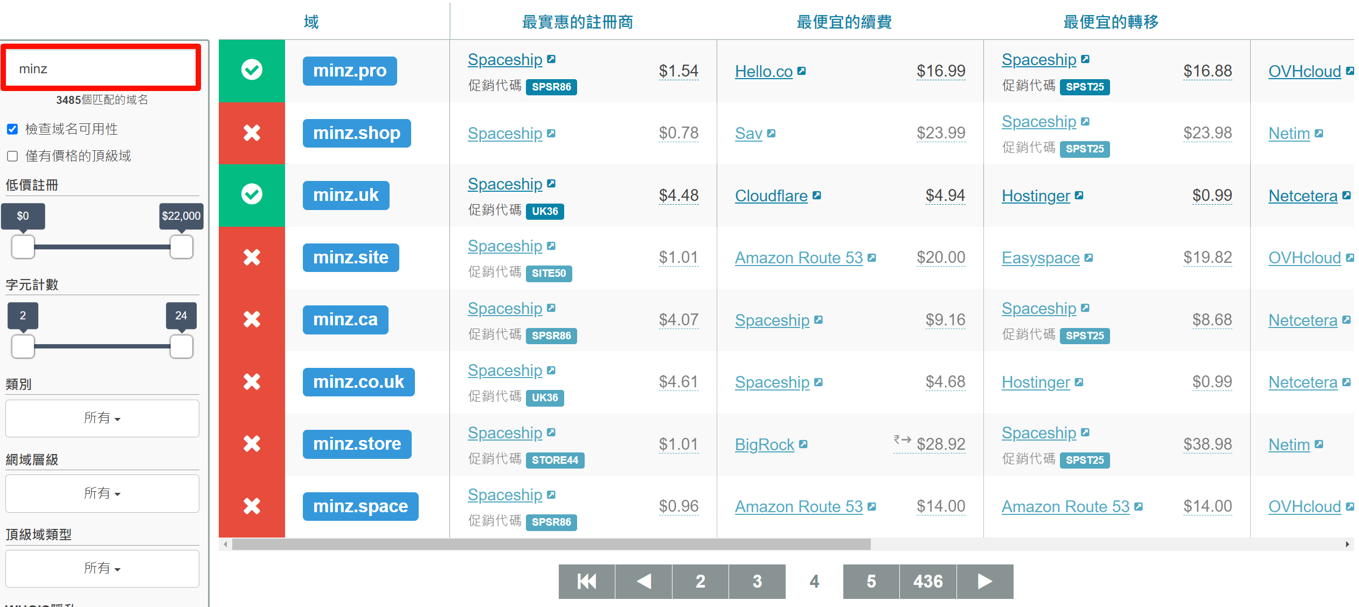The width and height of the screenshot is (1359, 607).
Task: Go to results page 5
Action: (x=871, y=581)
